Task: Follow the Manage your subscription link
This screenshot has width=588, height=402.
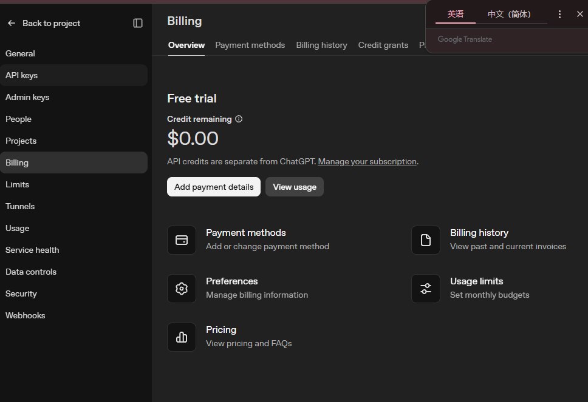Action: point(367,162)
